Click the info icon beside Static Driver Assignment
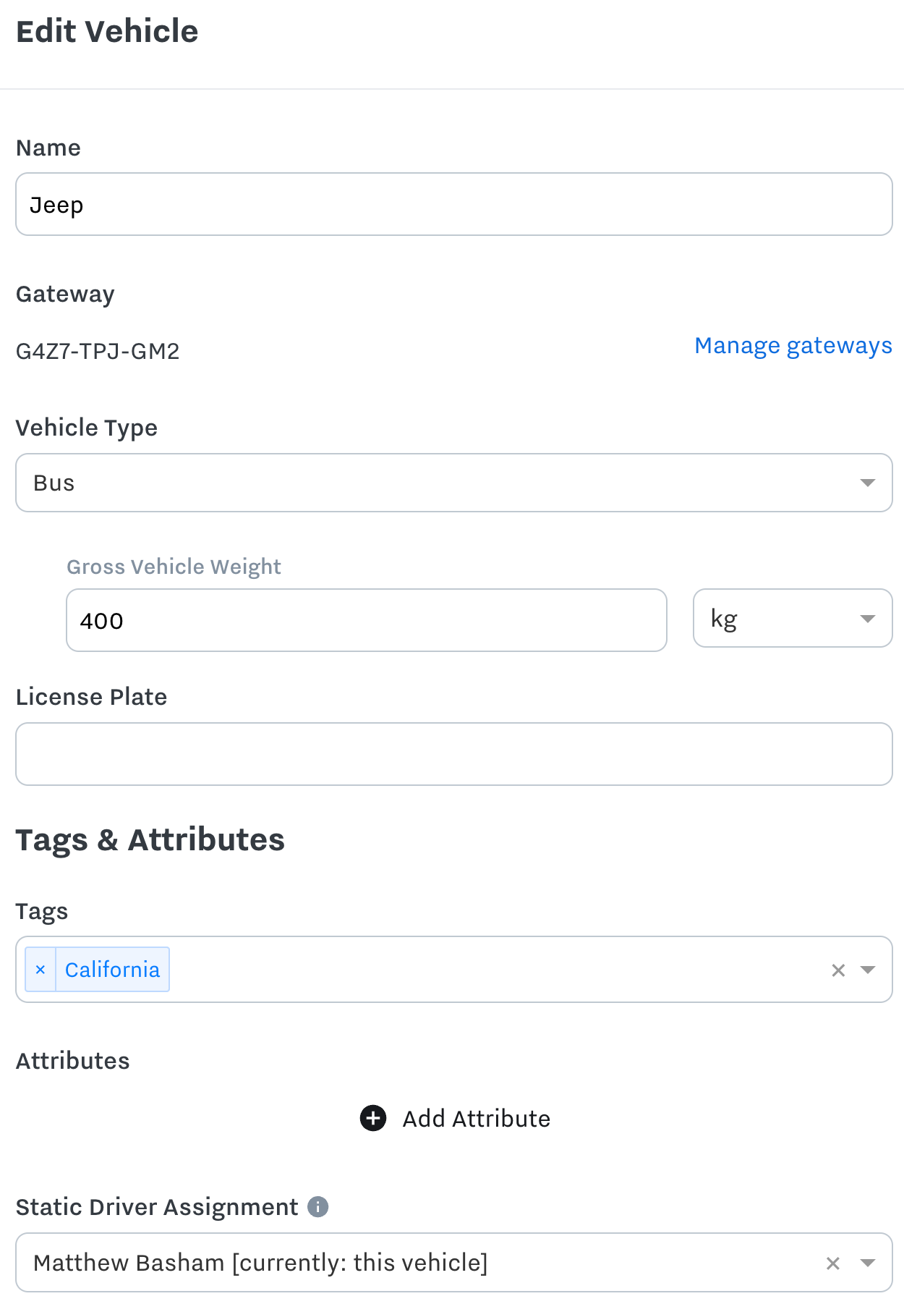This screenshot has height=1304, width=904. pyautogui.click(x=318, y=1206)
